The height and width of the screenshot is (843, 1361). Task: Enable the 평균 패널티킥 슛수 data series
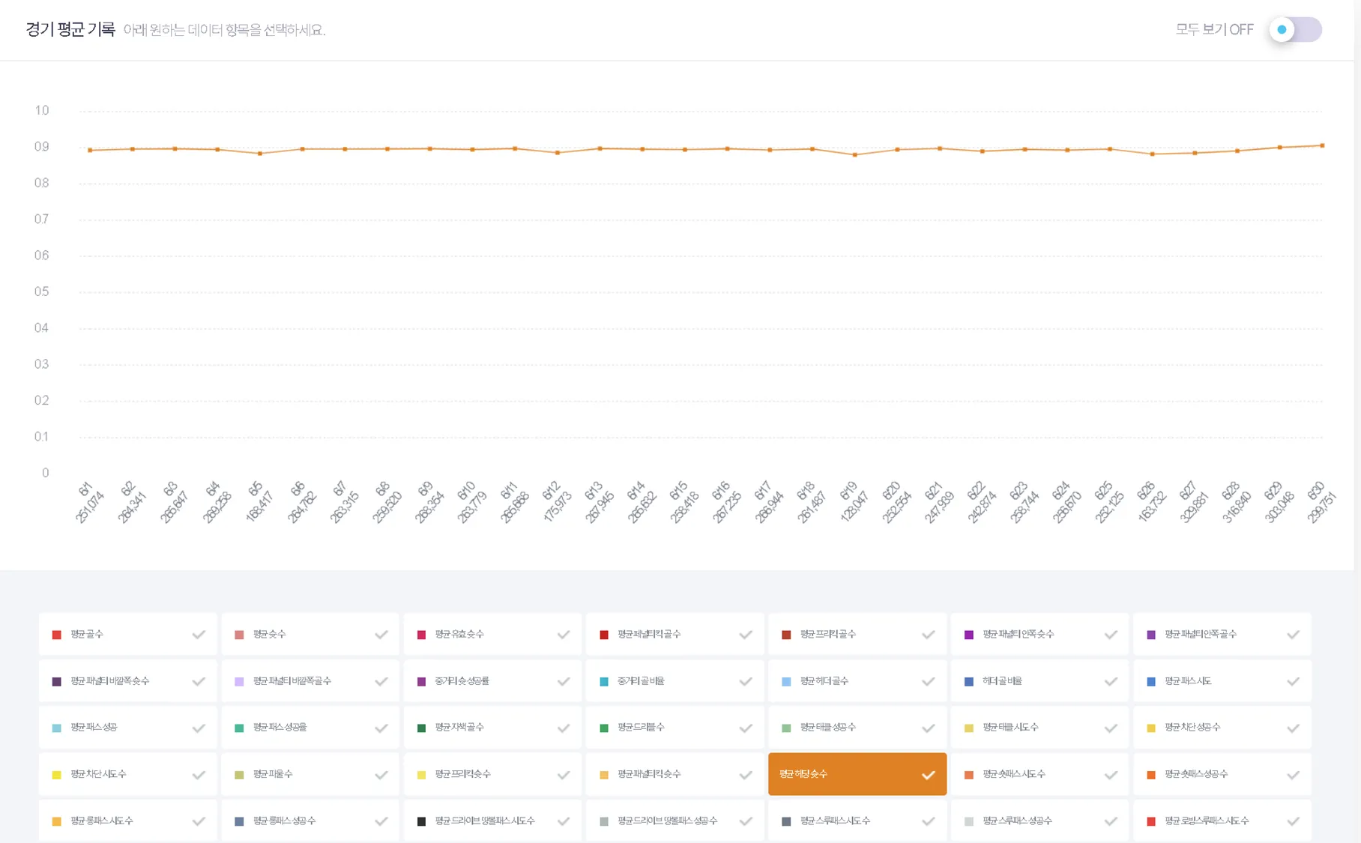[675, 774]
